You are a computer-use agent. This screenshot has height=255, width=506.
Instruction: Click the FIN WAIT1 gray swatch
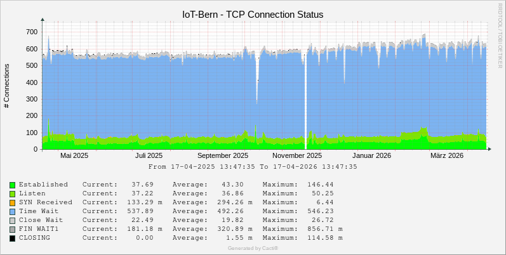pos(12,229)
